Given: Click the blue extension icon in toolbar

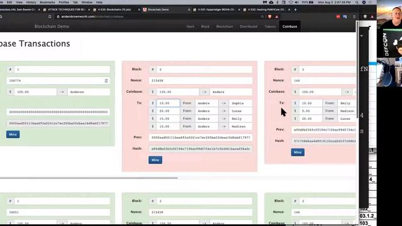Looking at the screenshot, I should 345,17.
